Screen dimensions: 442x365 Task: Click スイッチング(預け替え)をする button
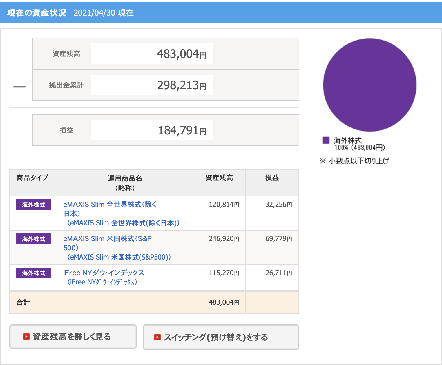coord(221,337)
